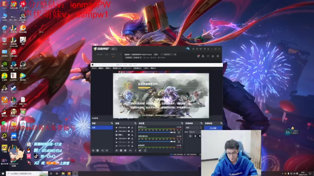
Task: Move the selected source up
Action: [x=130, y=151]
